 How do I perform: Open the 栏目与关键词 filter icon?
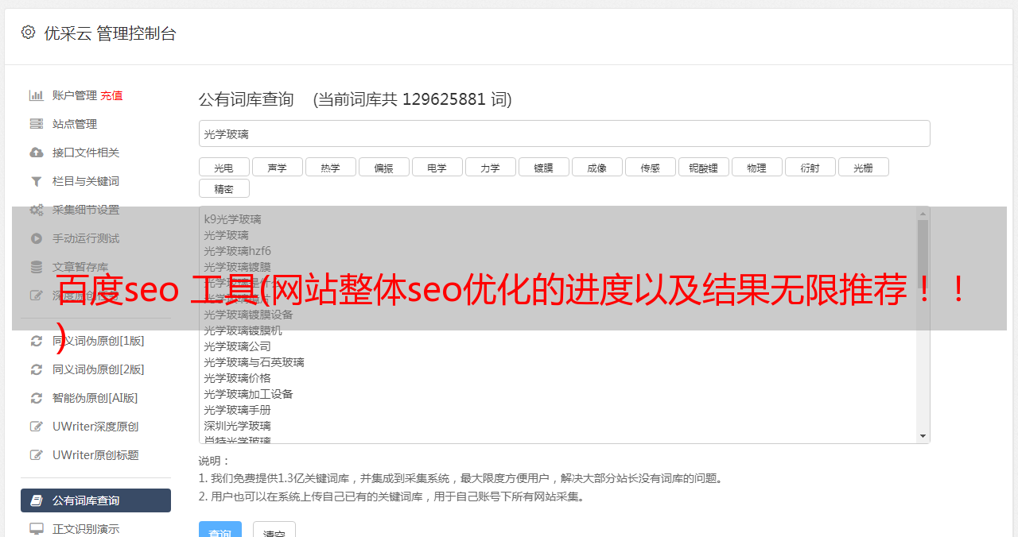[x=37, y=181]
